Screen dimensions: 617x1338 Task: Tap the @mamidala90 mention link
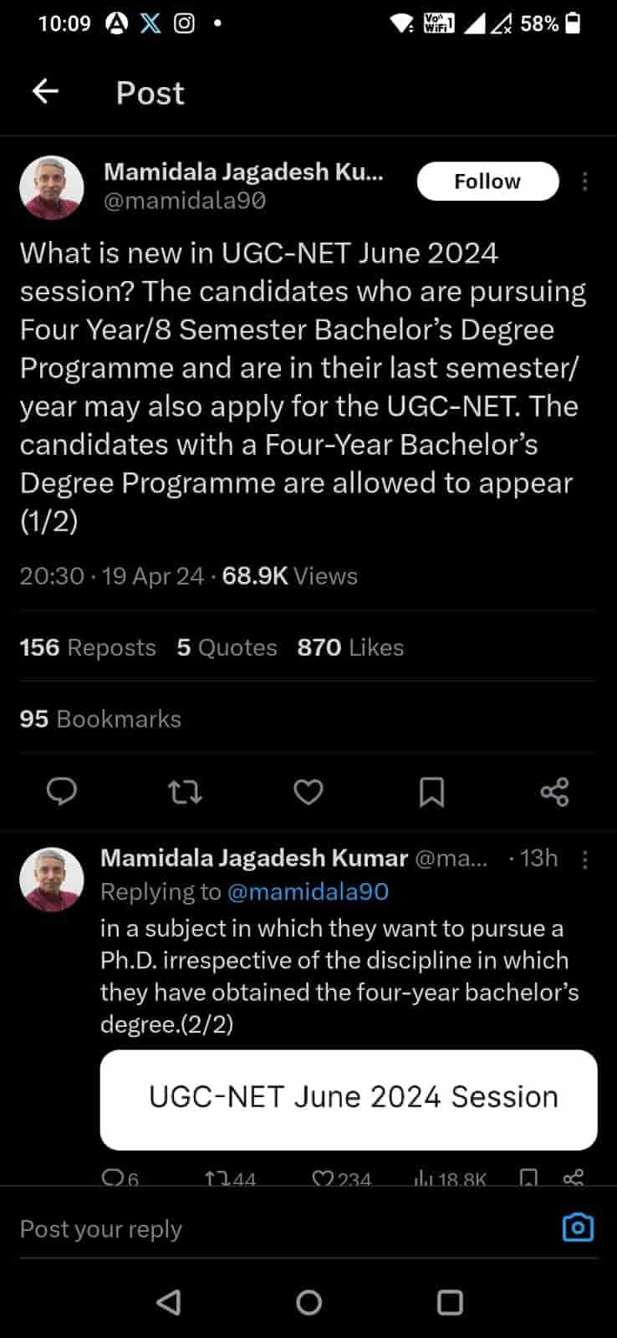pos(308,891)
